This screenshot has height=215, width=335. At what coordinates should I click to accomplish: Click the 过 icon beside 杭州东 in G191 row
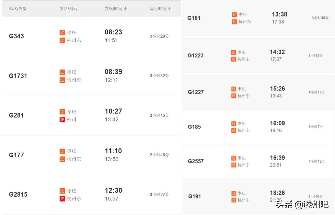[233, 200]
